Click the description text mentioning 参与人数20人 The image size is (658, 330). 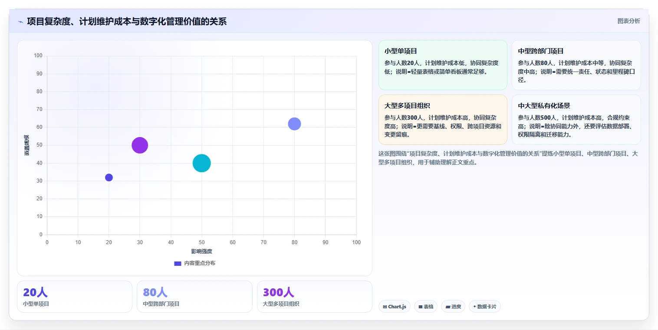441,67
